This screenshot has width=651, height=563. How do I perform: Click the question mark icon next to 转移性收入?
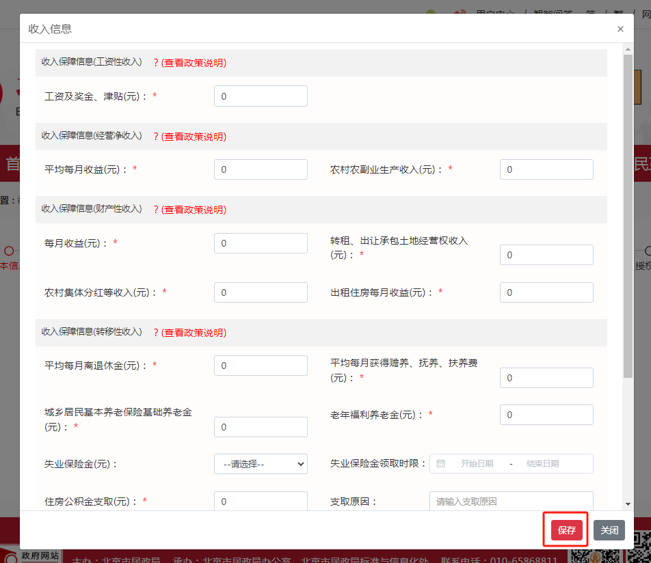pyautogui.click(x=158, y=332)
